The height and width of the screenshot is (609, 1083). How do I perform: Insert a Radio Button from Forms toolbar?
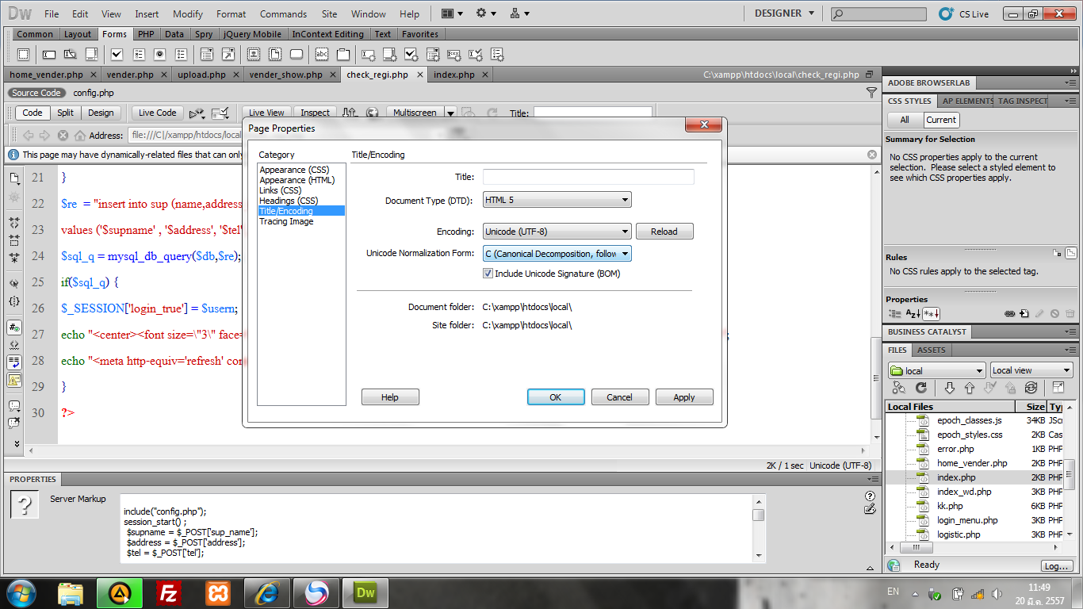pos(160,55)
